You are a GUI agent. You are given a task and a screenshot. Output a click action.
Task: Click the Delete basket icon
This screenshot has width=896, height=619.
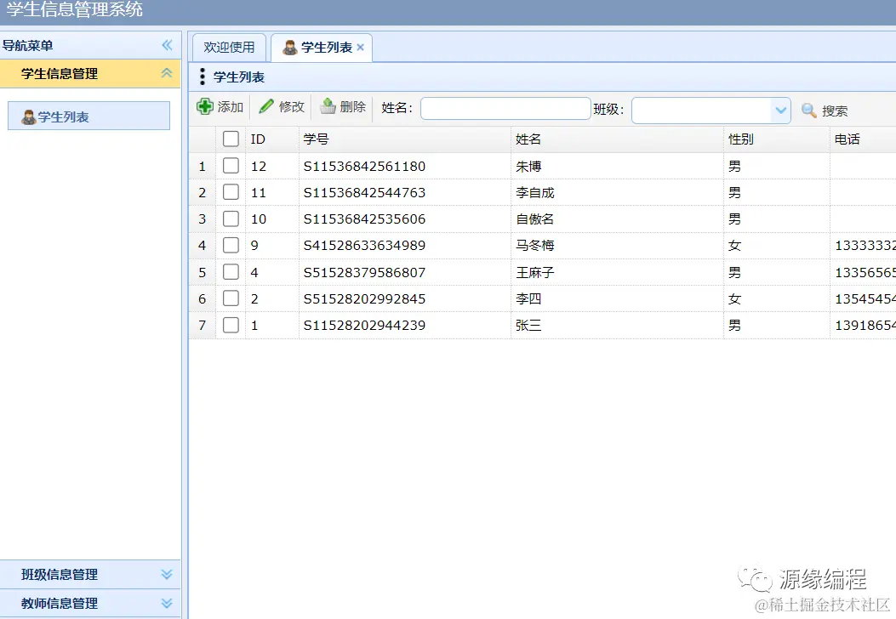click(328, 106)
